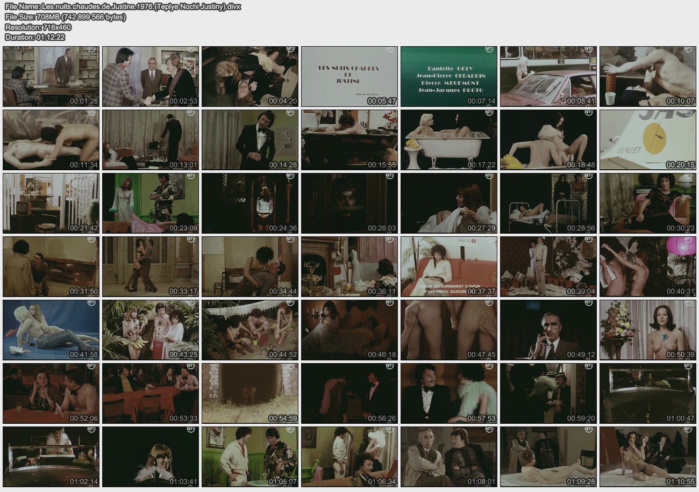
Task: Click the dark frame at 01:03:41
Action: [151, 457]
